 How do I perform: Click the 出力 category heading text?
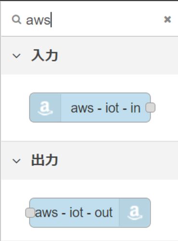coord(44,160)
